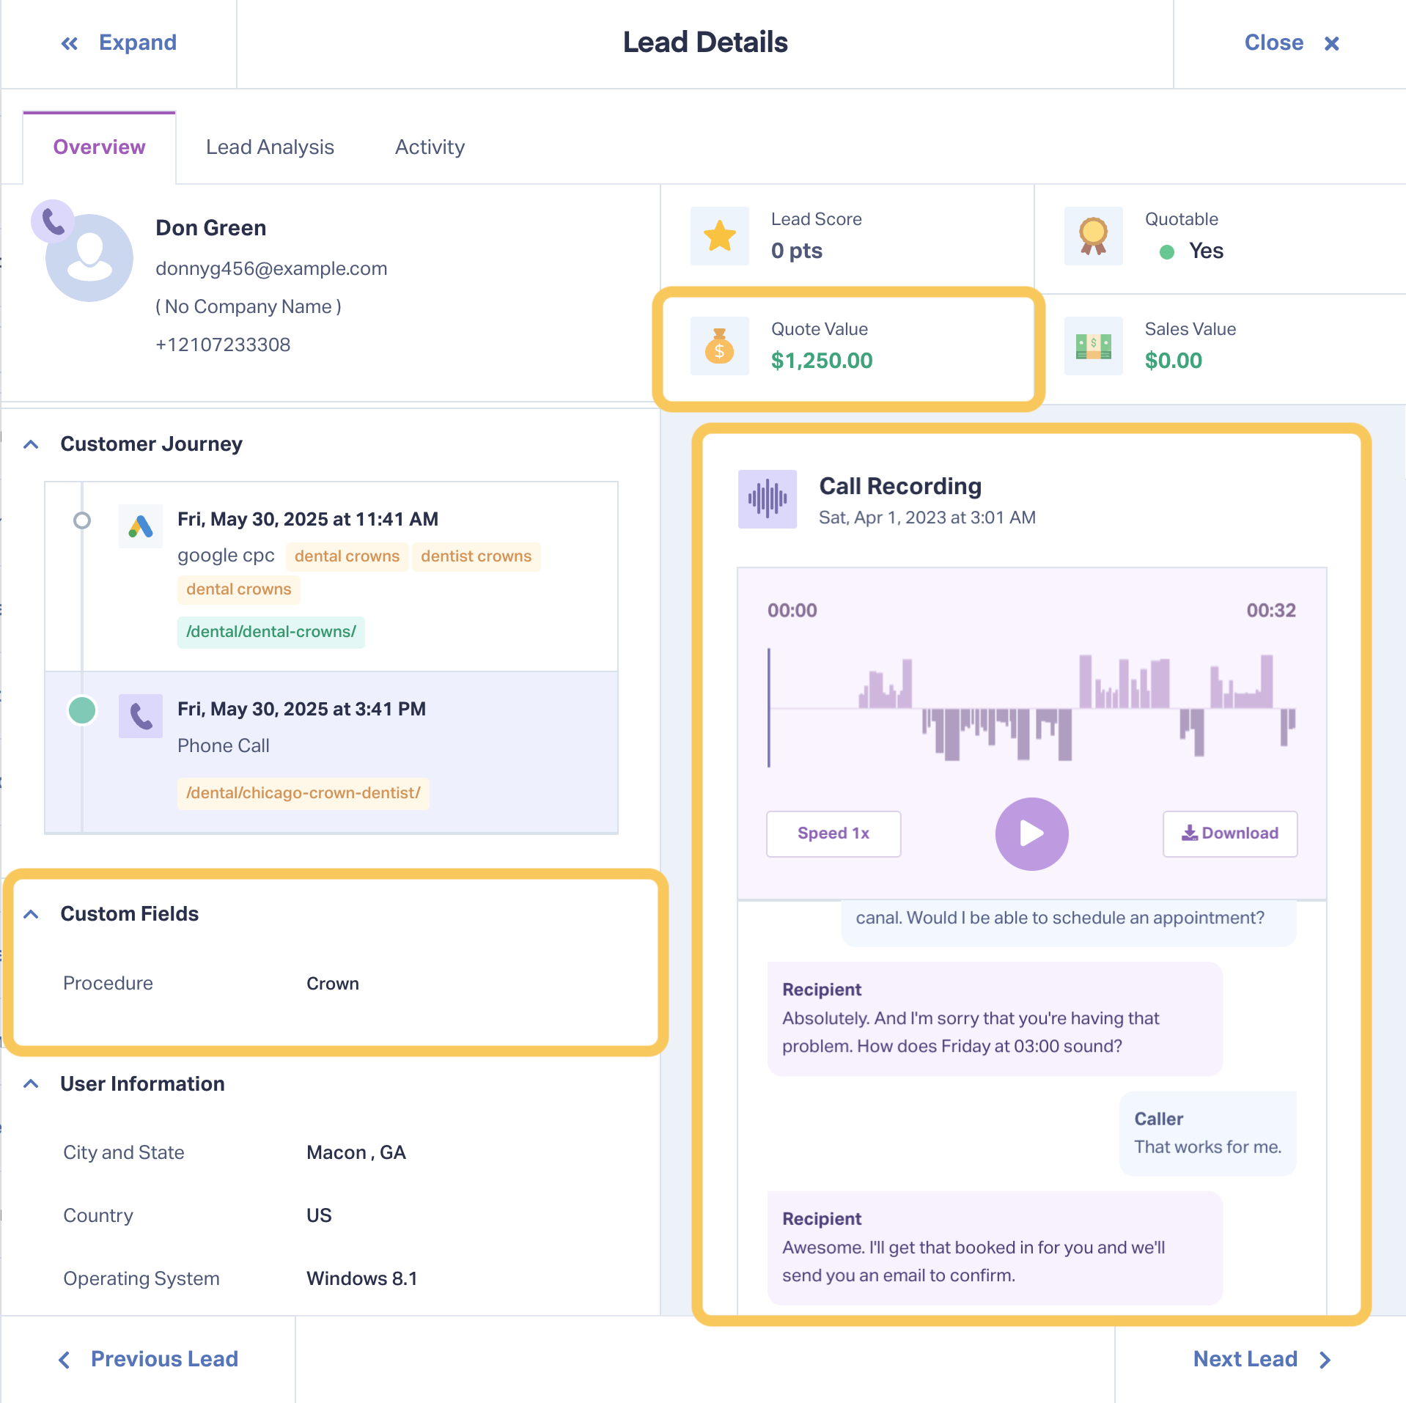Viewport: 1406px width, 1403px height.
Task: Click the Quote Value money bag icon
Action: pyautogui.click(x=719, y=346)
